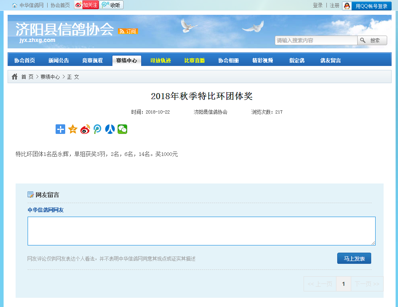Click the 中华信鸽网网友 username label
398x307 pixels.
tap(46, 210)
